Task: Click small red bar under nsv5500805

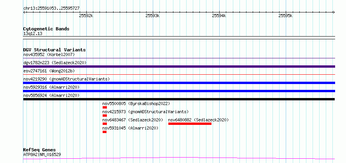Action: point(105,107)
